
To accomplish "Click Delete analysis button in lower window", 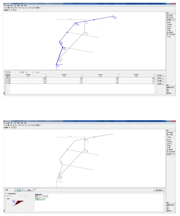I will pyautogui.click(x=29, y=190).
